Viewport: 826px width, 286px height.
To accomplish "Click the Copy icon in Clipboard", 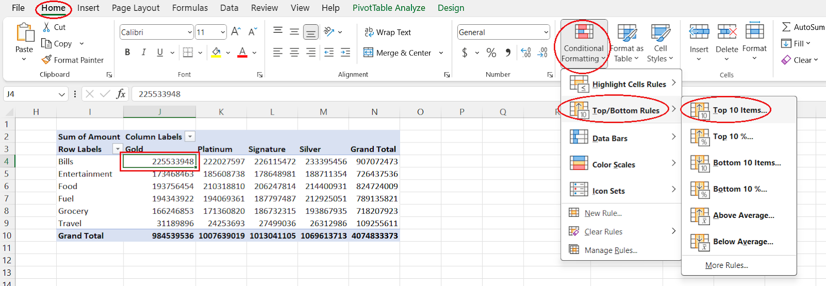I will tap(46, 43).
